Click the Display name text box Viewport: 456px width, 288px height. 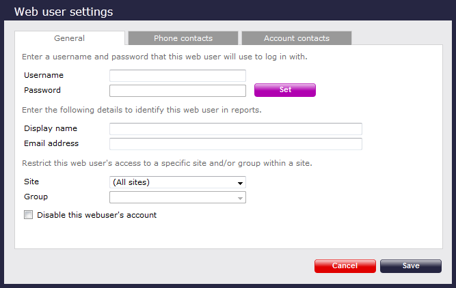[x=235, y=129]
